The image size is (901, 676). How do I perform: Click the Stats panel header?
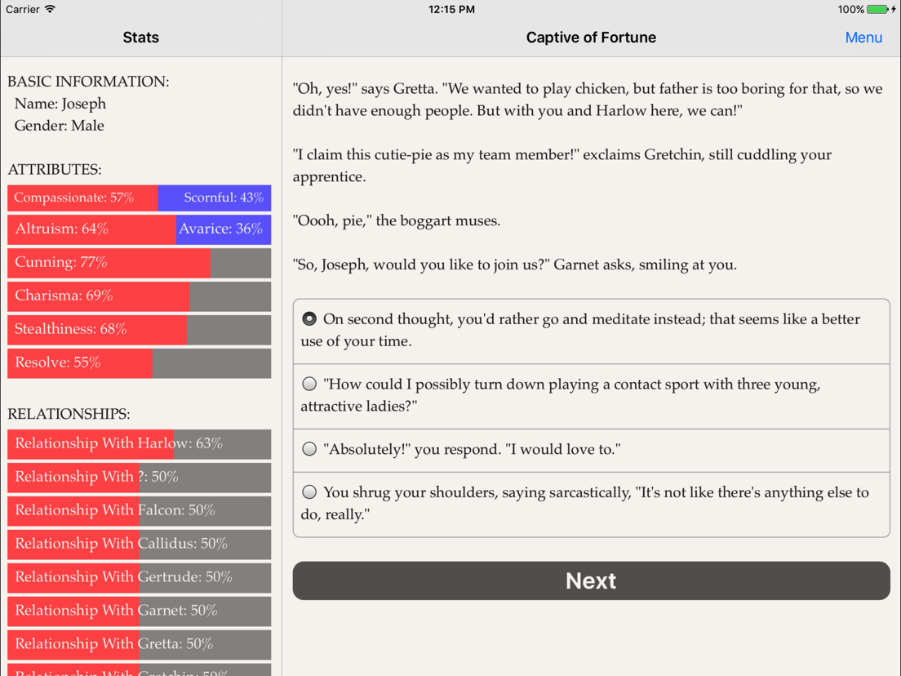pyautogui.click(x=140, y=38)
